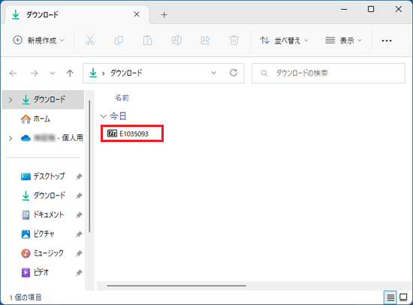Click pin icon next to ドキュメント
This screenshot has width=413, height=305.
click(79, 215)
